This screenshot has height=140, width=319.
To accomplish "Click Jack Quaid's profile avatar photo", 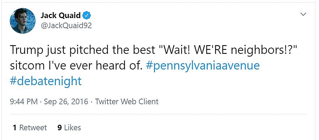I will (23, 20).
